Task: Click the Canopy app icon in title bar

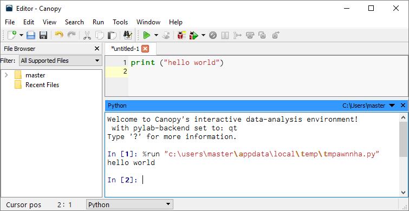Action: point(9,8)
